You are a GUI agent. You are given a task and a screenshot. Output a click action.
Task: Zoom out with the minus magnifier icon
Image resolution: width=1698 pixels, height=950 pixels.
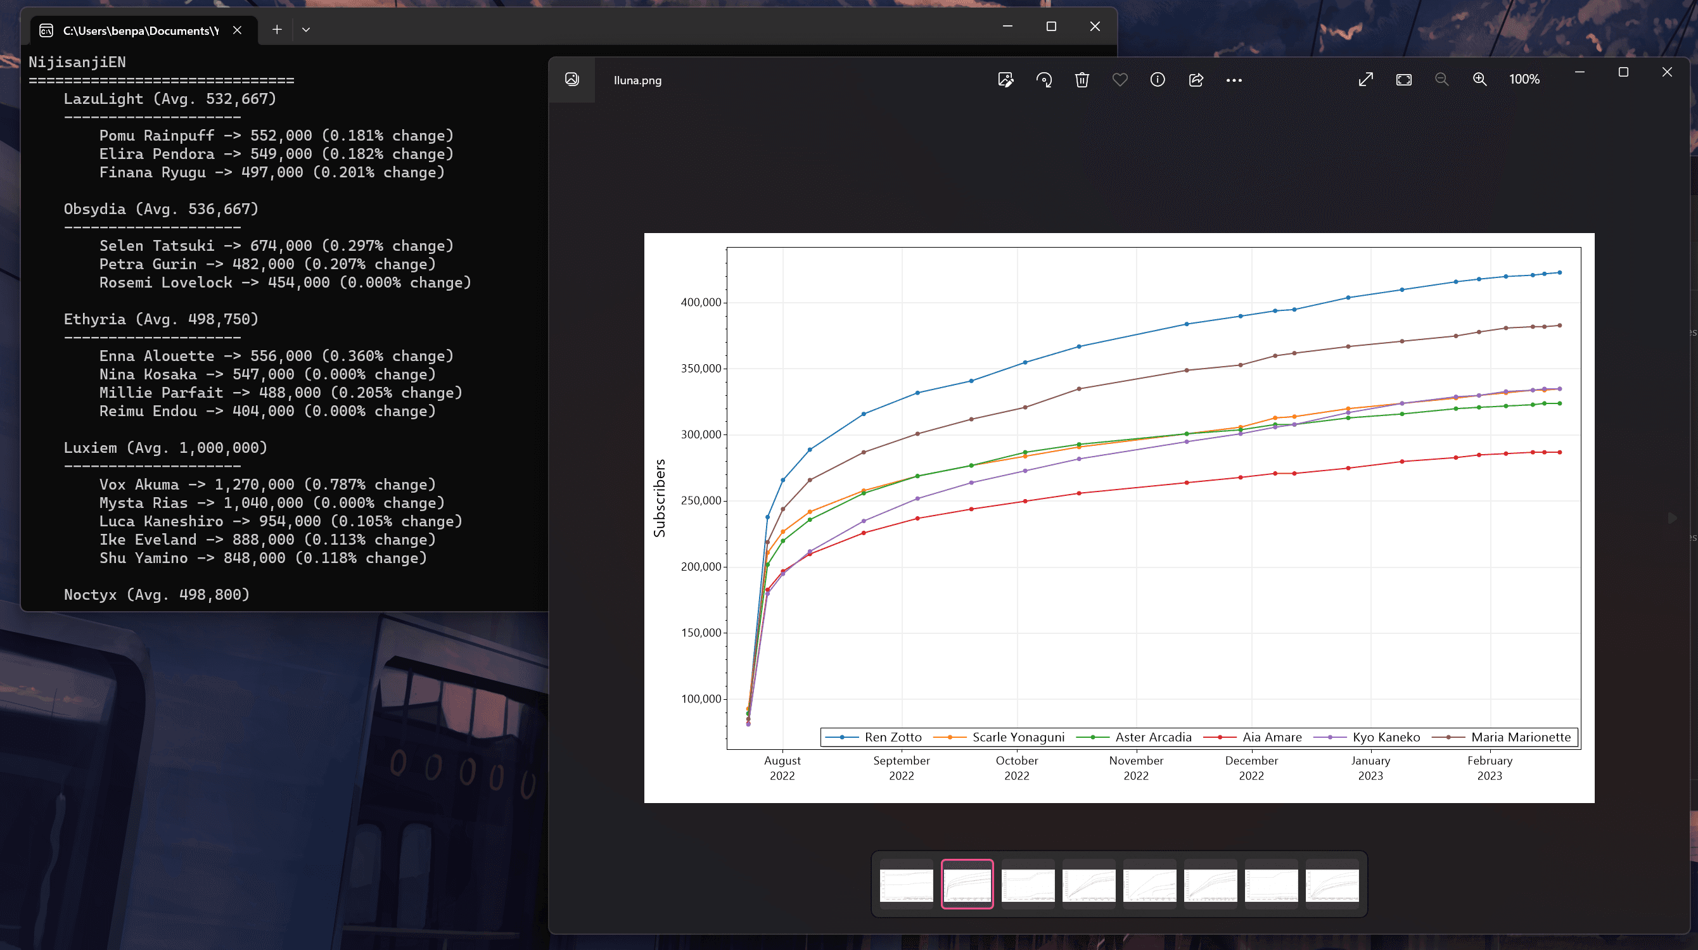[1441, 79]
